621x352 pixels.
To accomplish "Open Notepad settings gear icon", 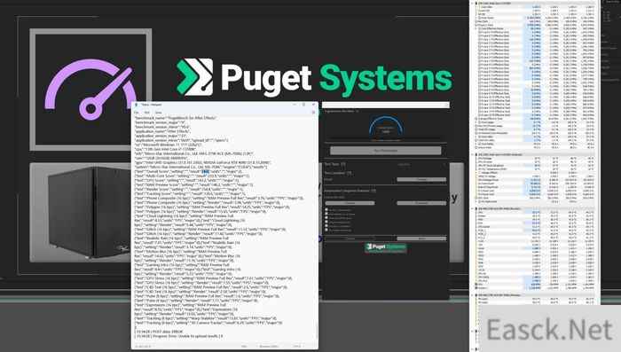I will click(314, 113).
